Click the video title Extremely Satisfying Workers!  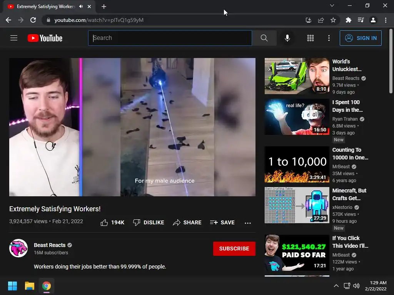[x=55, y=209]
